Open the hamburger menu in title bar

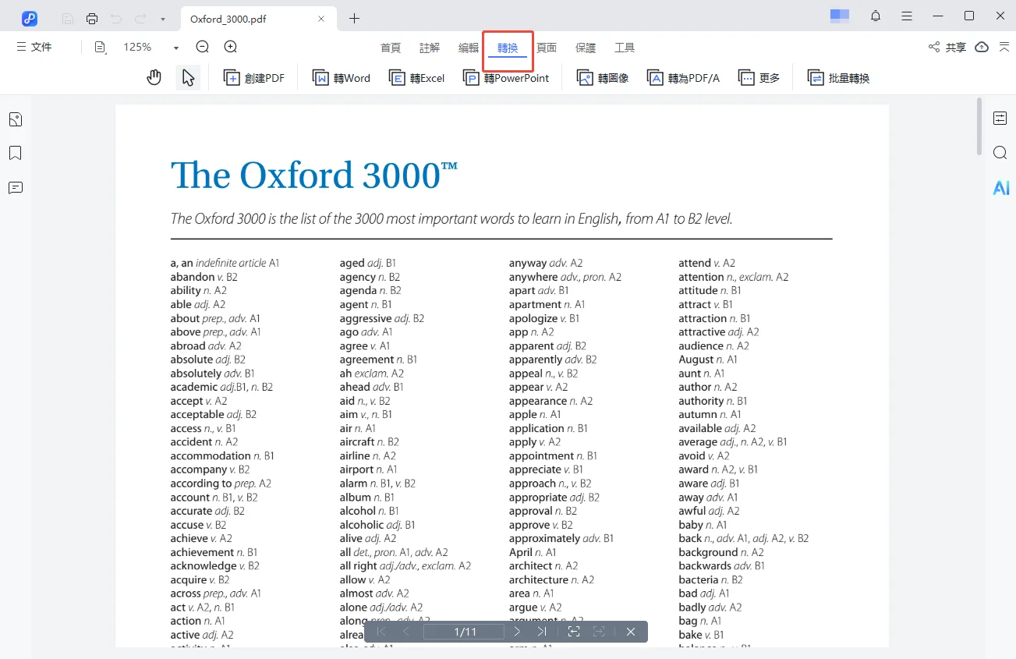[x=907, y=16]
